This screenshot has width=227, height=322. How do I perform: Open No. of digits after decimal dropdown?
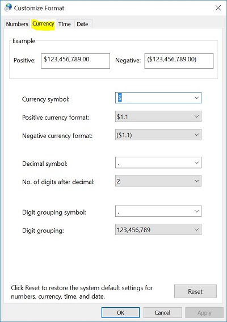pos(158,181)
